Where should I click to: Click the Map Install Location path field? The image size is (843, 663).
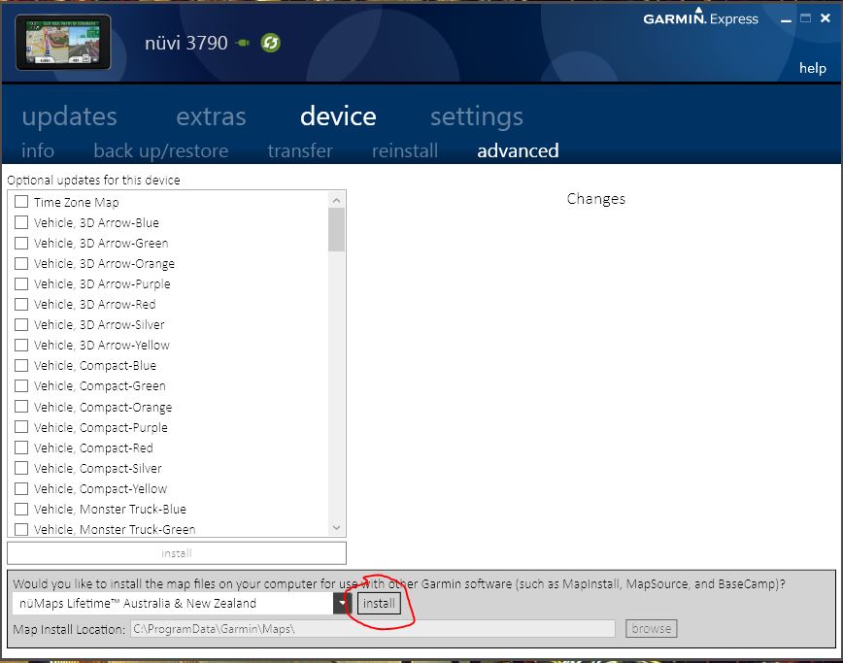373,629
